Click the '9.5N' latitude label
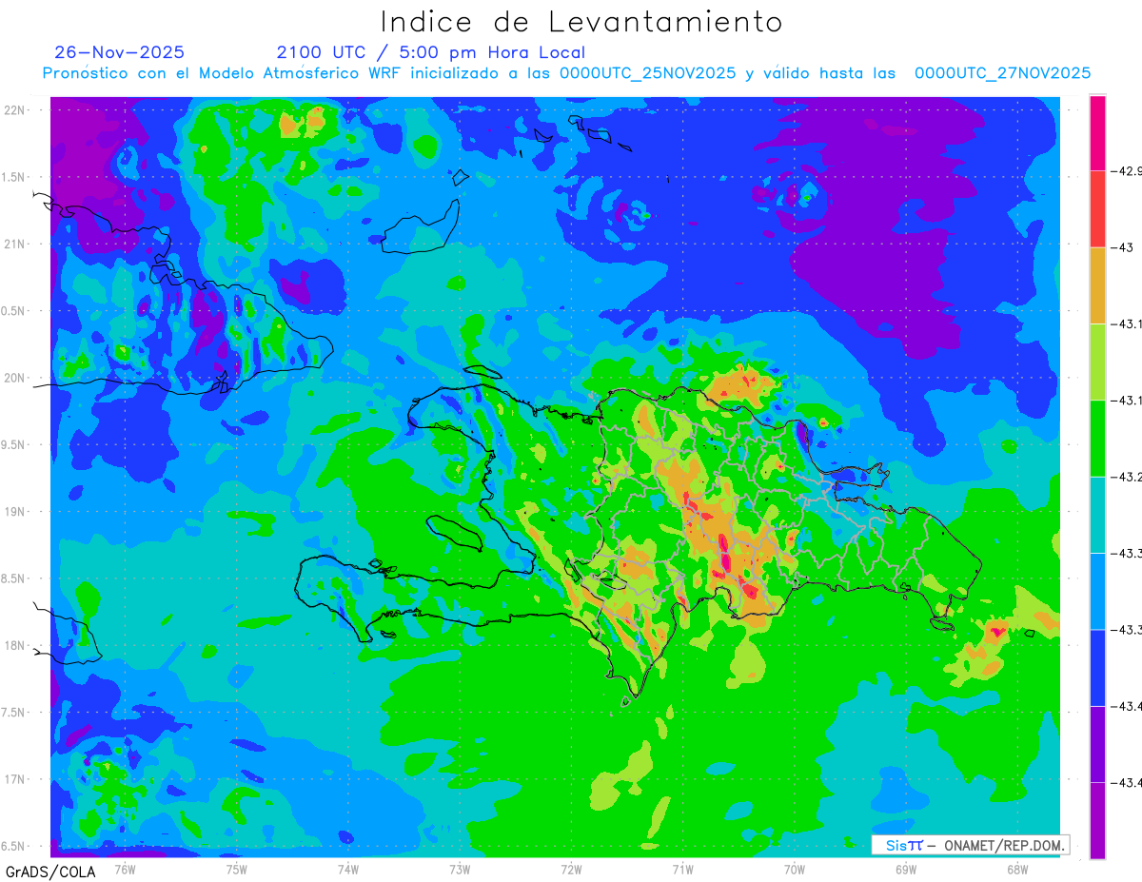Screen dimensions: 1142x882 click(x=11, y=444)
